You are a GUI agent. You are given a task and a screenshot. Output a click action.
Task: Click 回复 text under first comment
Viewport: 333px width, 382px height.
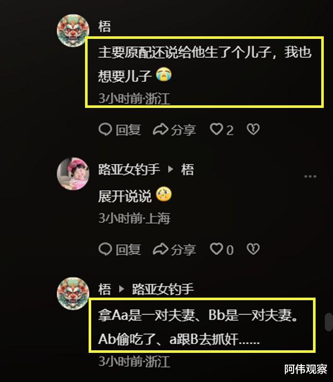pyautogui.click(x=128, y=129)
